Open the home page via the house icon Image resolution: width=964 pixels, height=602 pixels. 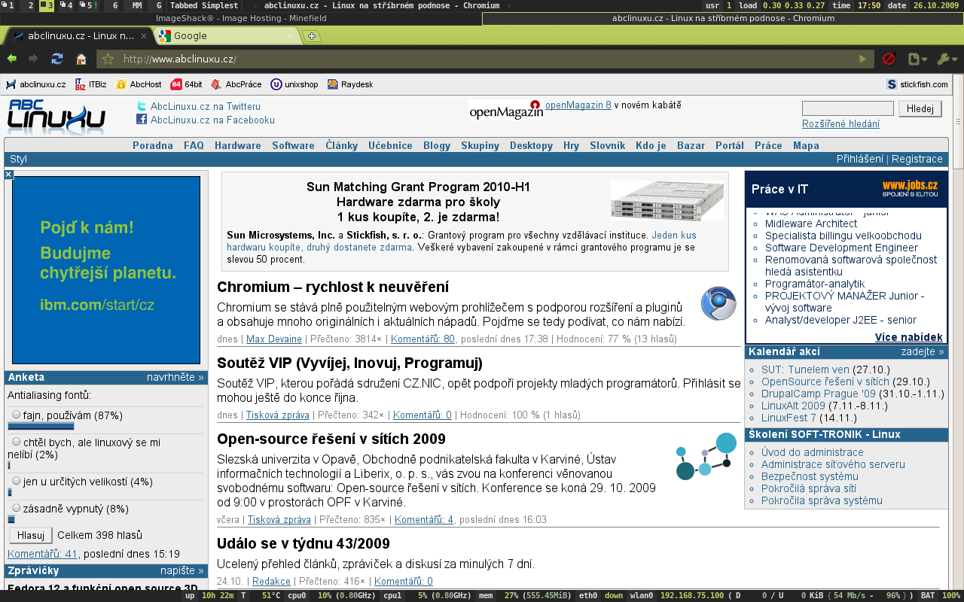[81, 59]
